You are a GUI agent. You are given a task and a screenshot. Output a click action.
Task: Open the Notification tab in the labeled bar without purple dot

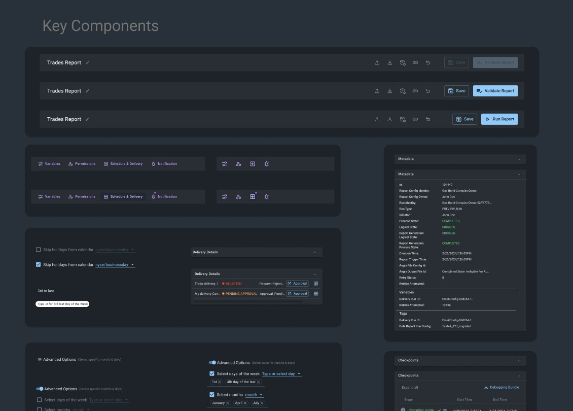click(164, 164)
